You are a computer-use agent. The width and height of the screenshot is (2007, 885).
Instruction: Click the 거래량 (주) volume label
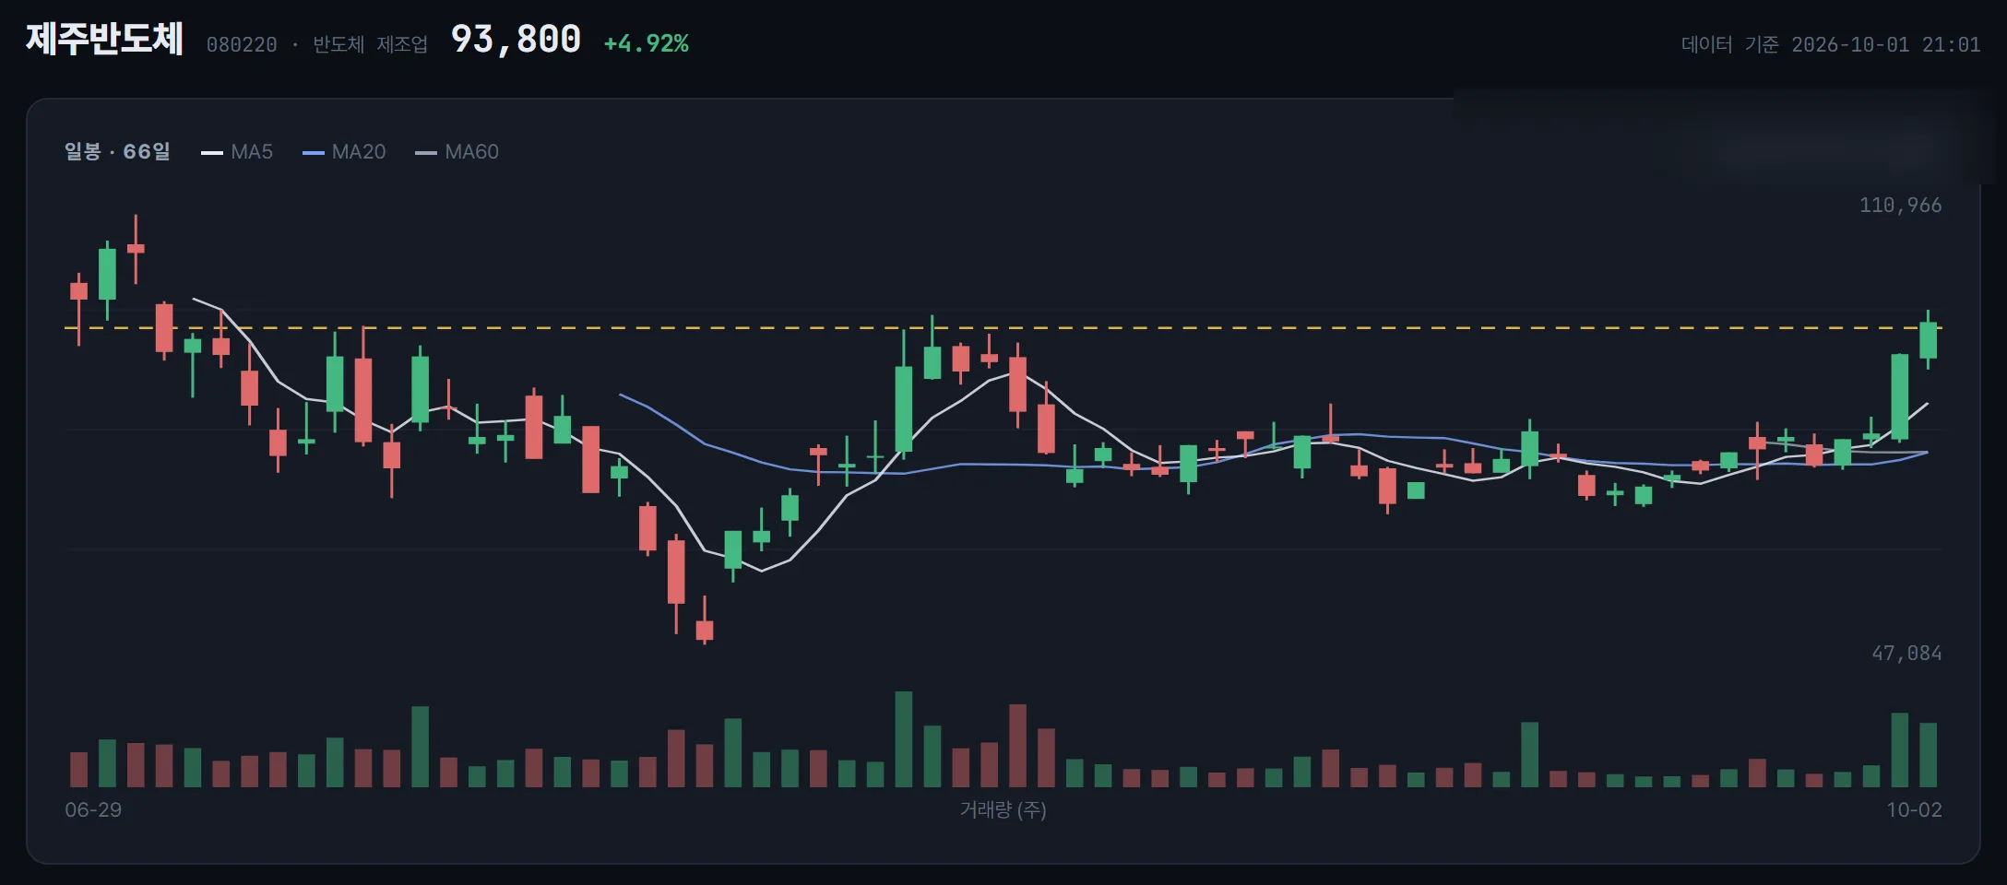pyautogui.click(x=1003, y=809)
